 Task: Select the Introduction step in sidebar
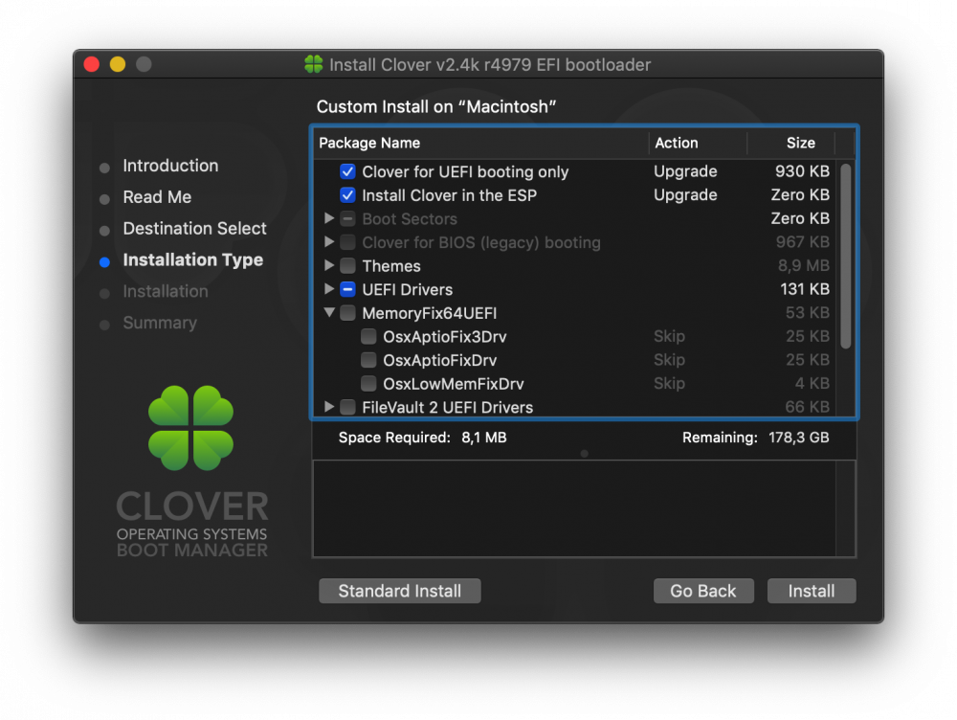click(170, 166)
